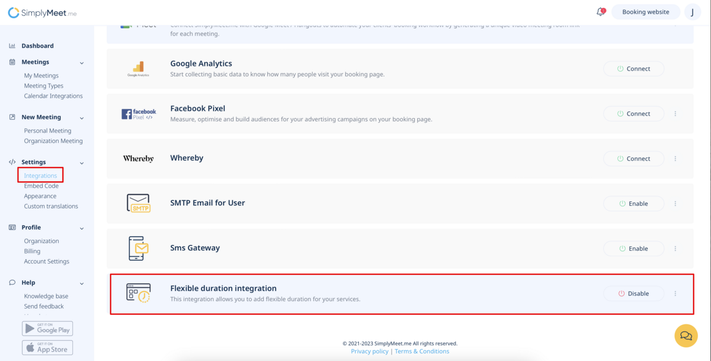
Task: Collapse the Profile sidebar section
Action: click(82, 228)
